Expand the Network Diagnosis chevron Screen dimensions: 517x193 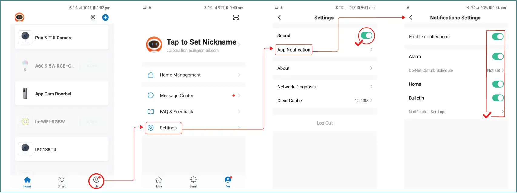pyautogui.click(x=371, y=87)
